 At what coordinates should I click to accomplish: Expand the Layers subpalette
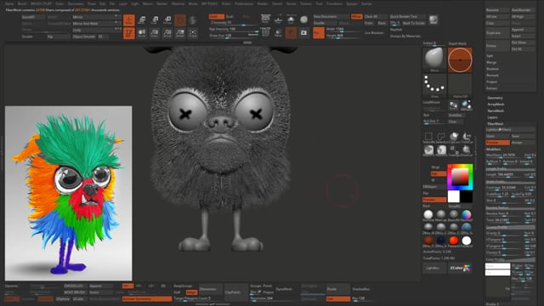coord(492,117)
